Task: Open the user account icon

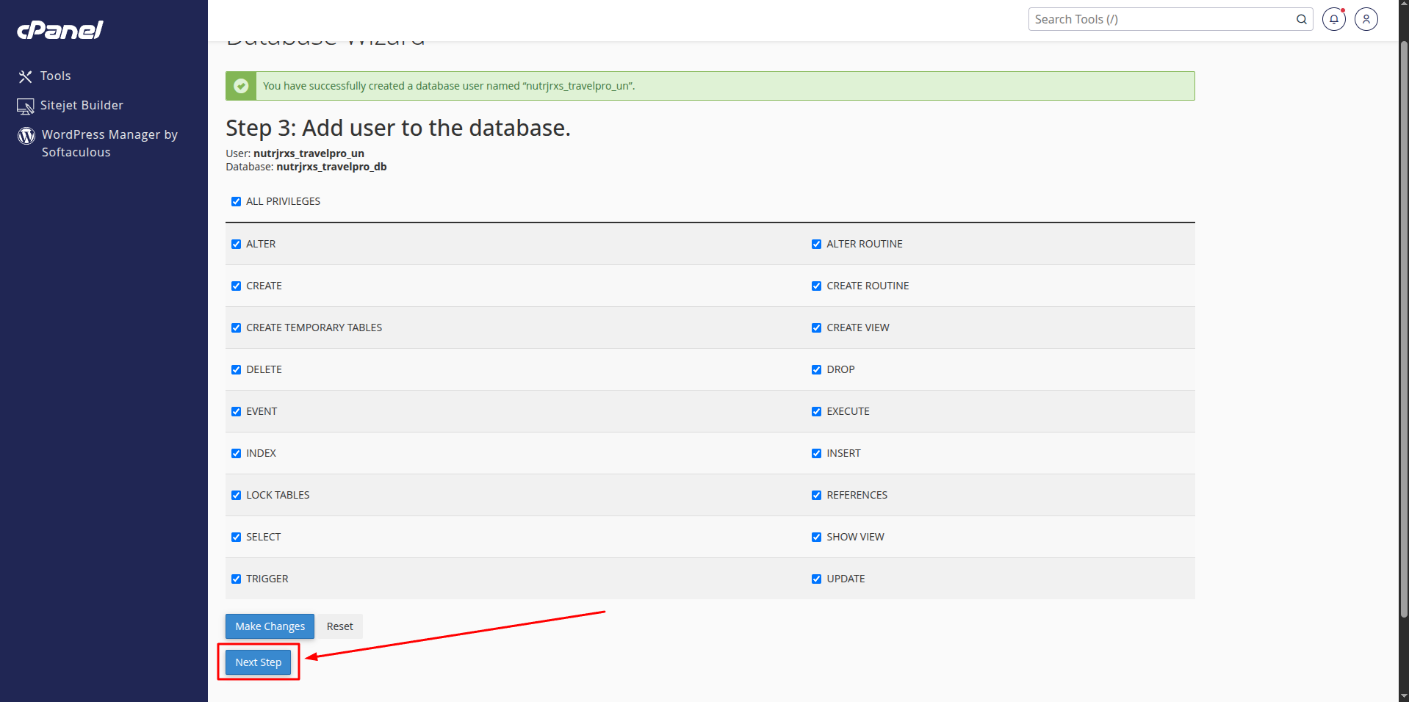Action: click(x=1366, y=19)
